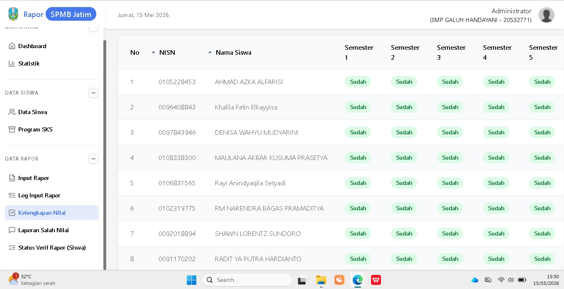This screenshot has height=289, width=564.
Task: Click RADIT YA PUTRA HARDIANTO's Semester 5 Sudah badge
Action: [x=542, y=259]
